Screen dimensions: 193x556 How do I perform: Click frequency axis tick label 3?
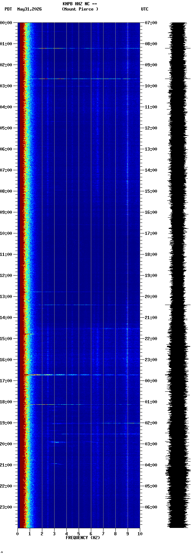click(x=54, y=534)
